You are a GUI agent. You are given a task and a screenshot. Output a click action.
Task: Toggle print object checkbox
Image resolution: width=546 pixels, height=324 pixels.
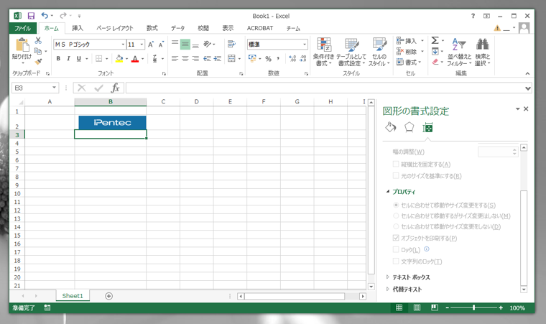click(396, 238)
